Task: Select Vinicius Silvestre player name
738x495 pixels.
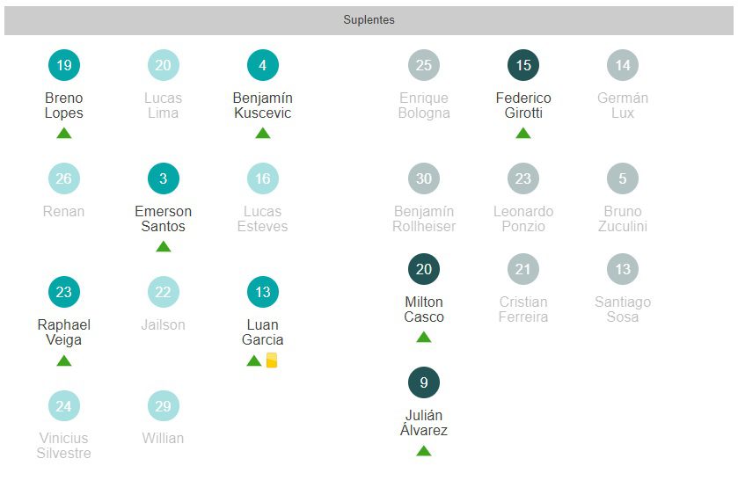Action: (x=64, y=446)
